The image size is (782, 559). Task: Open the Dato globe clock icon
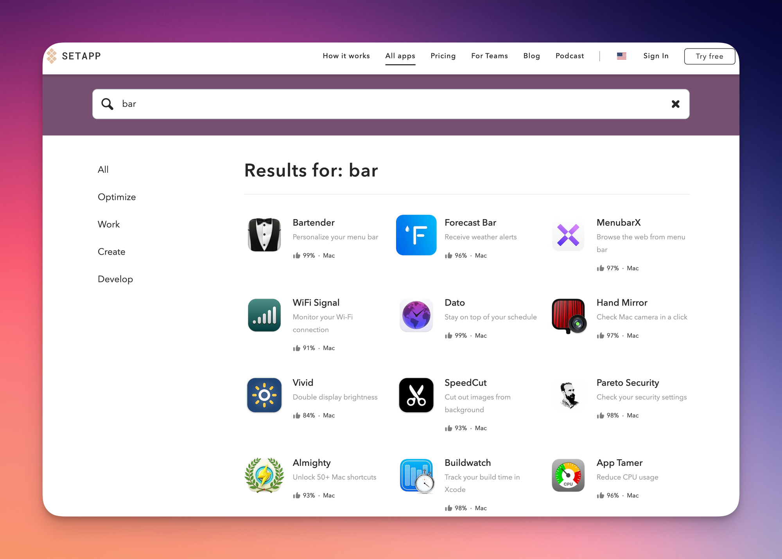click(x=416, y=315)
